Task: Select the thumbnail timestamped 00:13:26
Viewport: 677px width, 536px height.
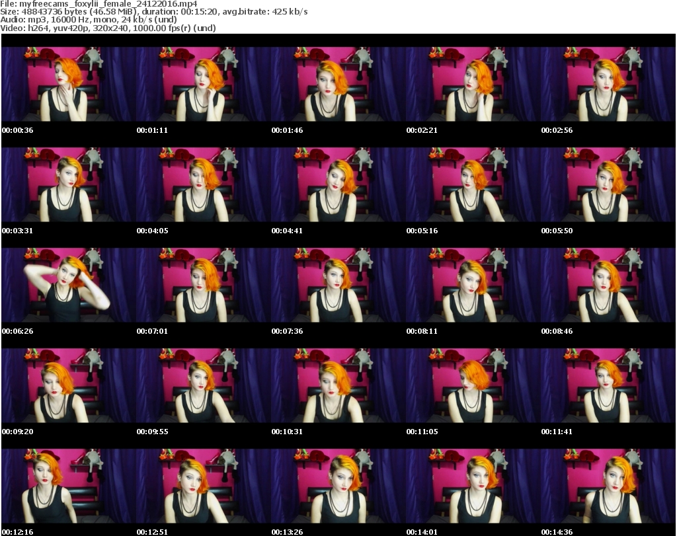Action: tap(338, 486)
